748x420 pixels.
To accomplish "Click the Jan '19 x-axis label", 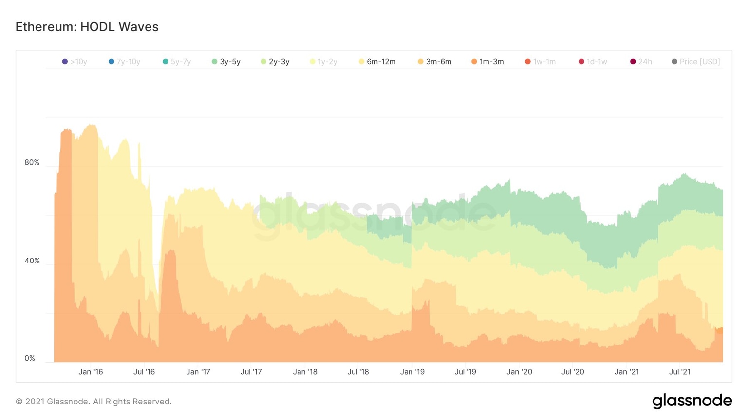I will click(412, 372).
